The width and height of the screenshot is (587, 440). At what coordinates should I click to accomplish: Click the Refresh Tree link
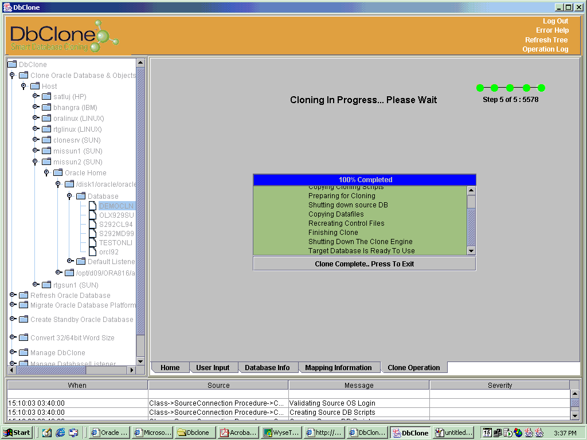tap(546, 40)
